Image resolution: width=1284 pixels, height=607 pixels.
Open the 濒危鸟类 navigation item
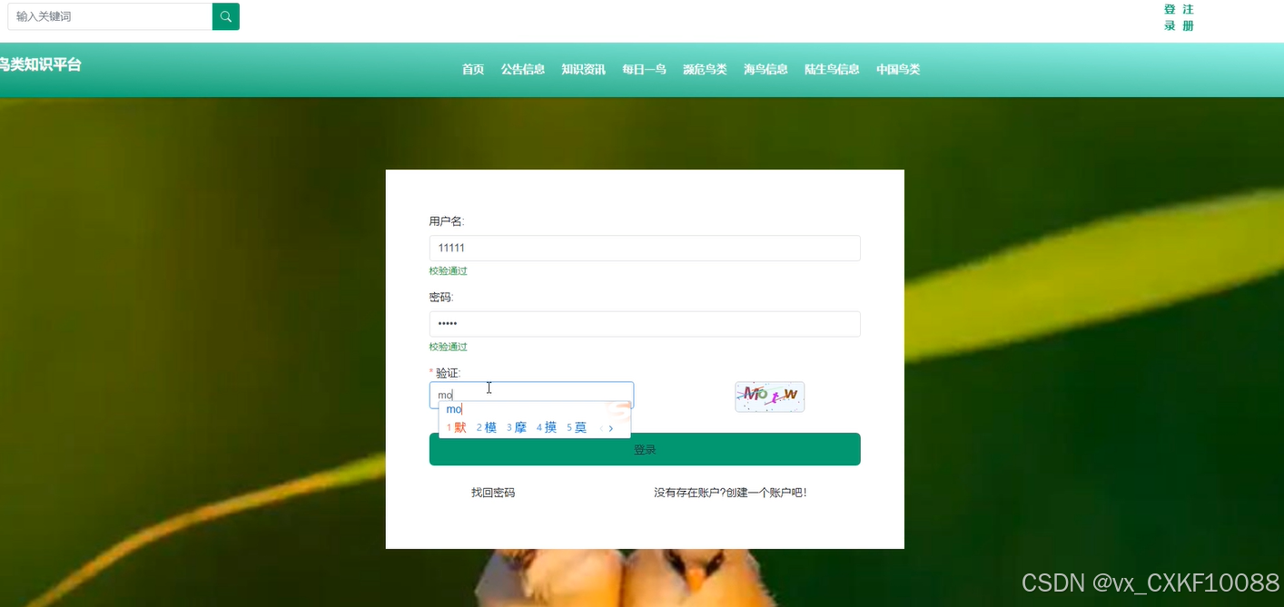click(705, 70)
